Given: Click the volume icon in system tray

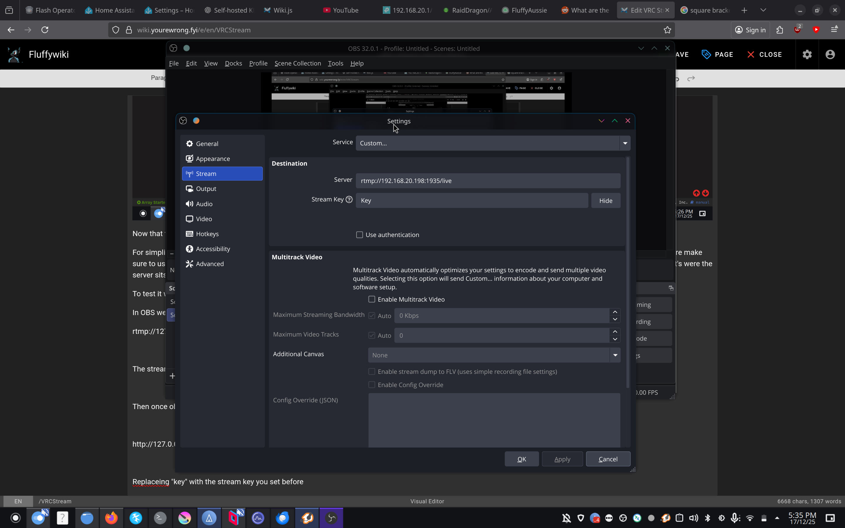Looking at the screenshot, I should coord(693,518).
